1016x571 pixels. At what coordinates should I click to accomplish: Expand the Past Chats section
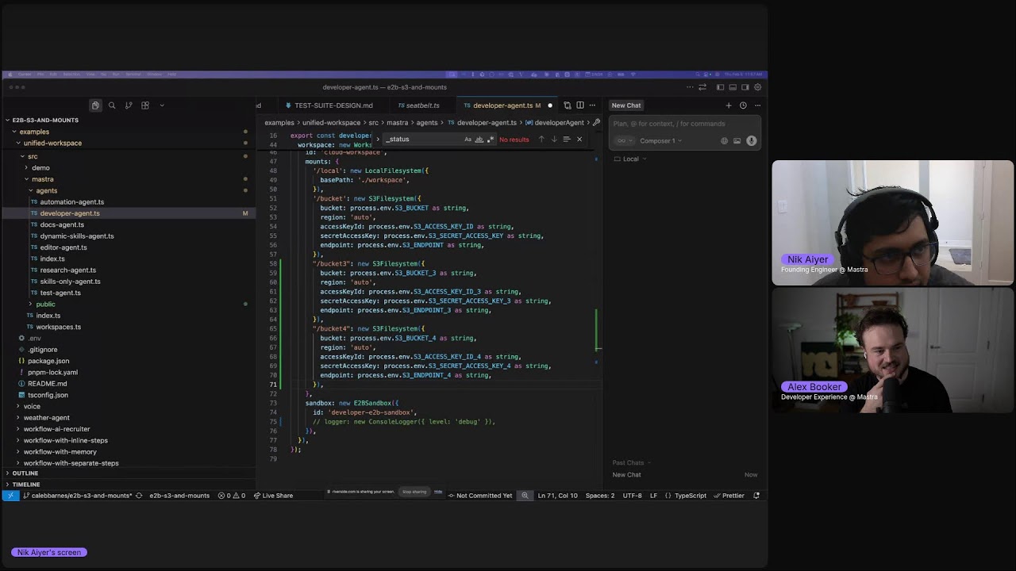coord(632,463)
